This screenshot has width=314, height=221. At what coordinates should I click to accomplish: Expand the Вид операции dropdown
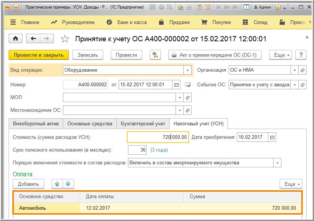[188, 70]
